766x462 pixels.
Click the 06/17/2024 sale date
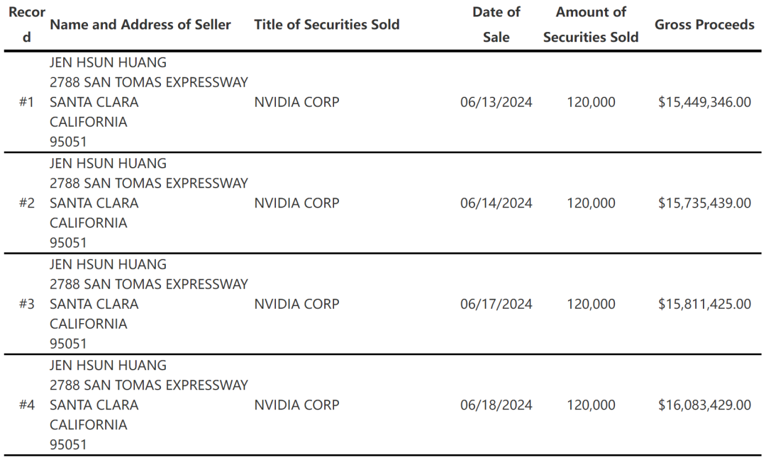[496, 304]
